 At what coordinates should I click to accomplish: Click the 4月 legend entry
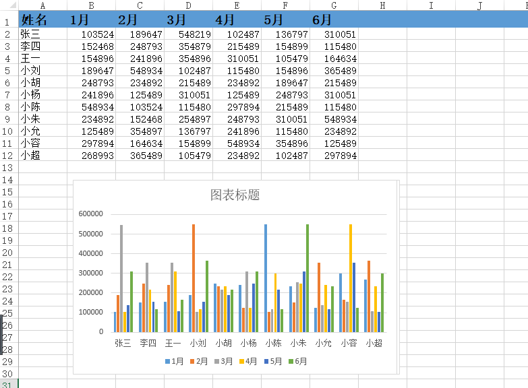pyautogui.click(x=248, y=362)
